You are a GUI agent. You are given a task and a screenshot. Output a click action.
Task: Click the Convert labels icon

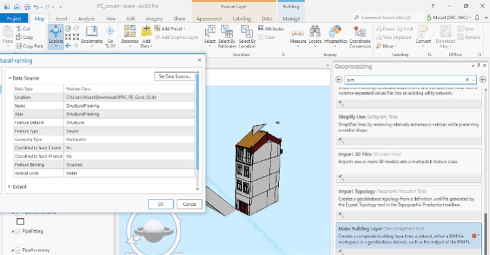click(423, 31)
